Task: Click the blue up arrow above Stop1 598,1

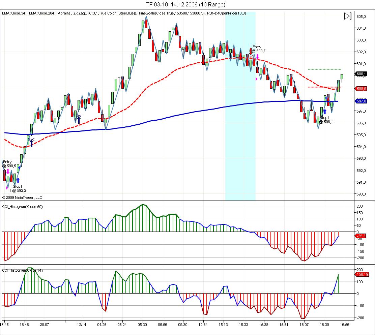Action: 325,112
